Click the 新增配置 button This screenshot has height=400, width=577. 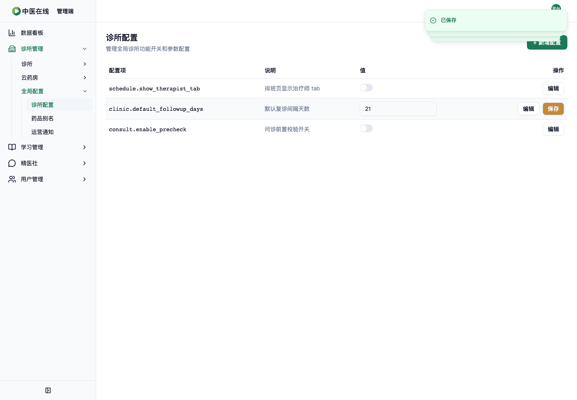(x=547, y=43)
